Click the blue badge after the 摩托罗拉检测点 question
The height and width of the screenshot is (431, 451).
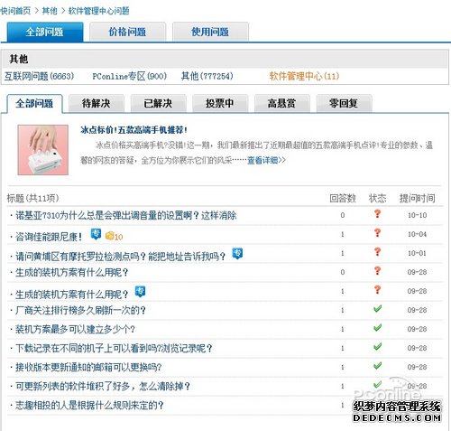[237, 254]
